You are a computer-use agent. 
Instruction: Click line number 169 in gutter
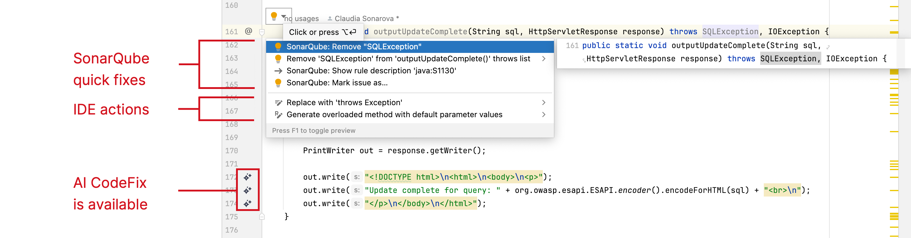232,137
